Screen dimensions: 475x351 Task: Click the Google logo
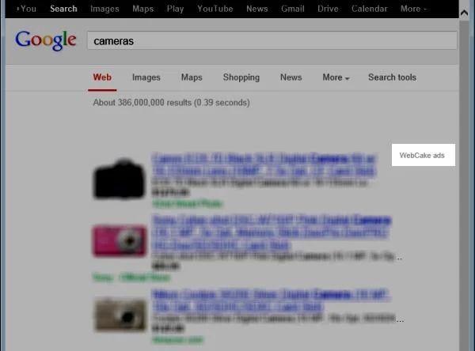pyautogui.click(x=46, y=40)
